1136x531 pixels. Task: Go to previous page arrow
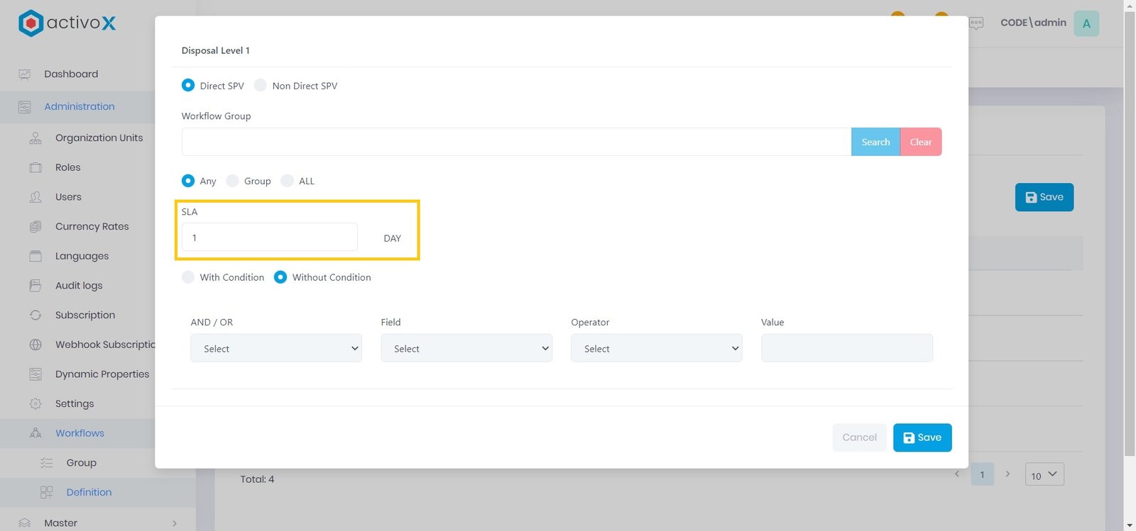tap(957, 474)
